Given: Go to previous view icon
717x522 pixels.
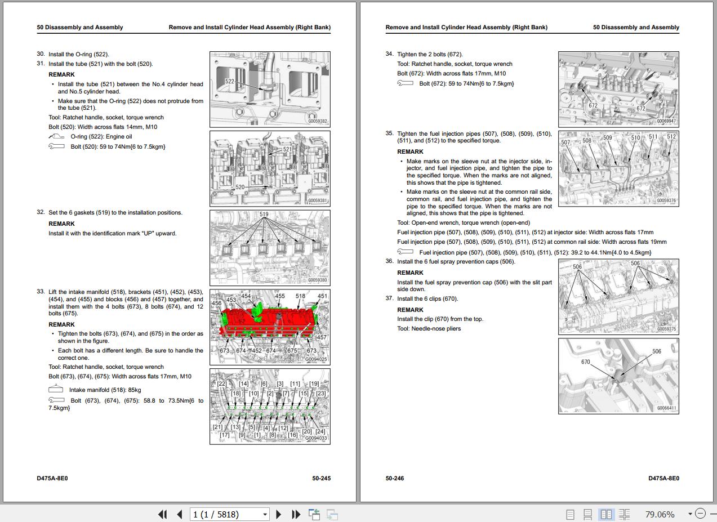Looking at the screenshot, I should tap(314, 514).
